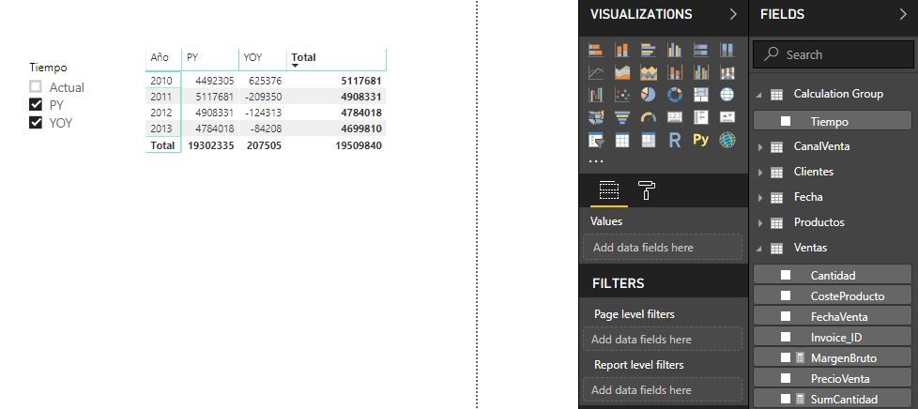Viewport: 918px width, 409px height.
Task: Select the Line and clustered column visual
Action: click(701, 72)
